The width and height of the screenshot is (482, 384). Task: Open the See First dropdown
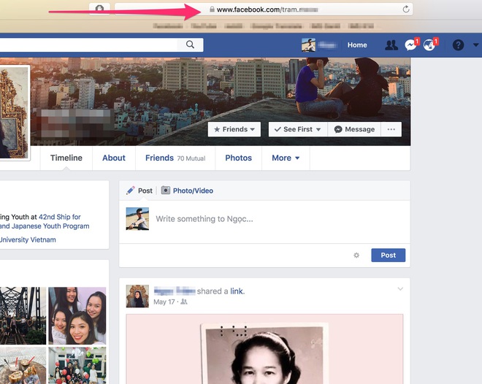(298, 129)
